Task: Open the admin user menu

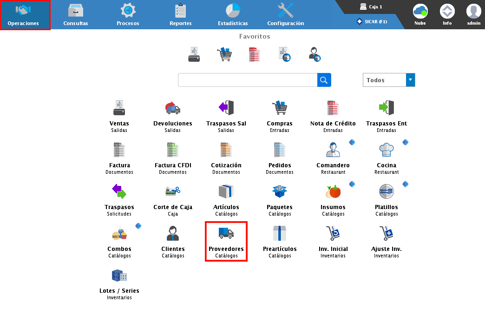Action: [473, 14]
